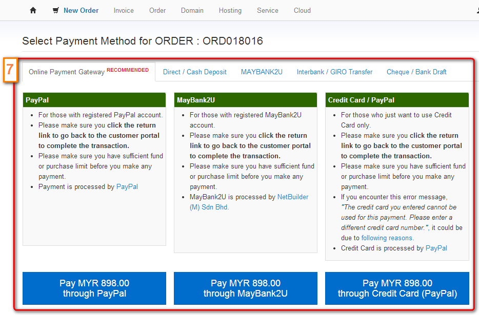Pay MYR 898.00 through MayBank2U
479x315 pixels.
[246, 288]
